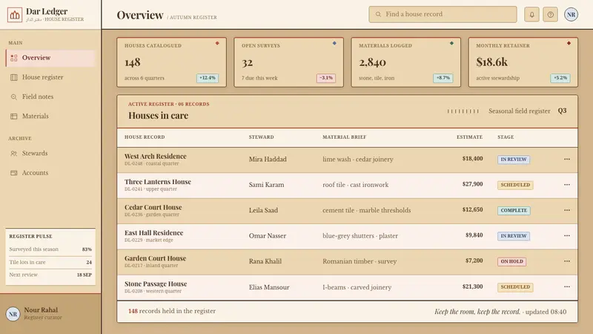Select the Houses Catalogued 148 card

point(172,62)
